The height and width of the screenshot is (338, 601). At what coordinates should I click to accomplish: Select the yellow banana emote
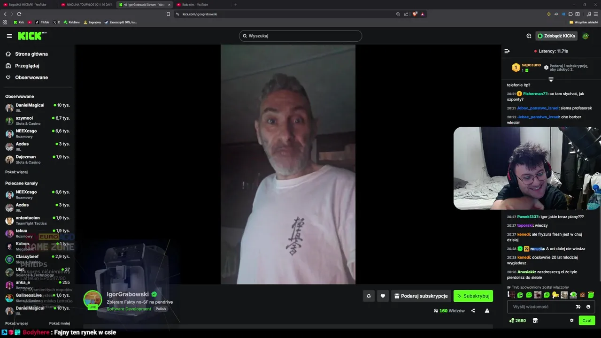pos(555,295)
